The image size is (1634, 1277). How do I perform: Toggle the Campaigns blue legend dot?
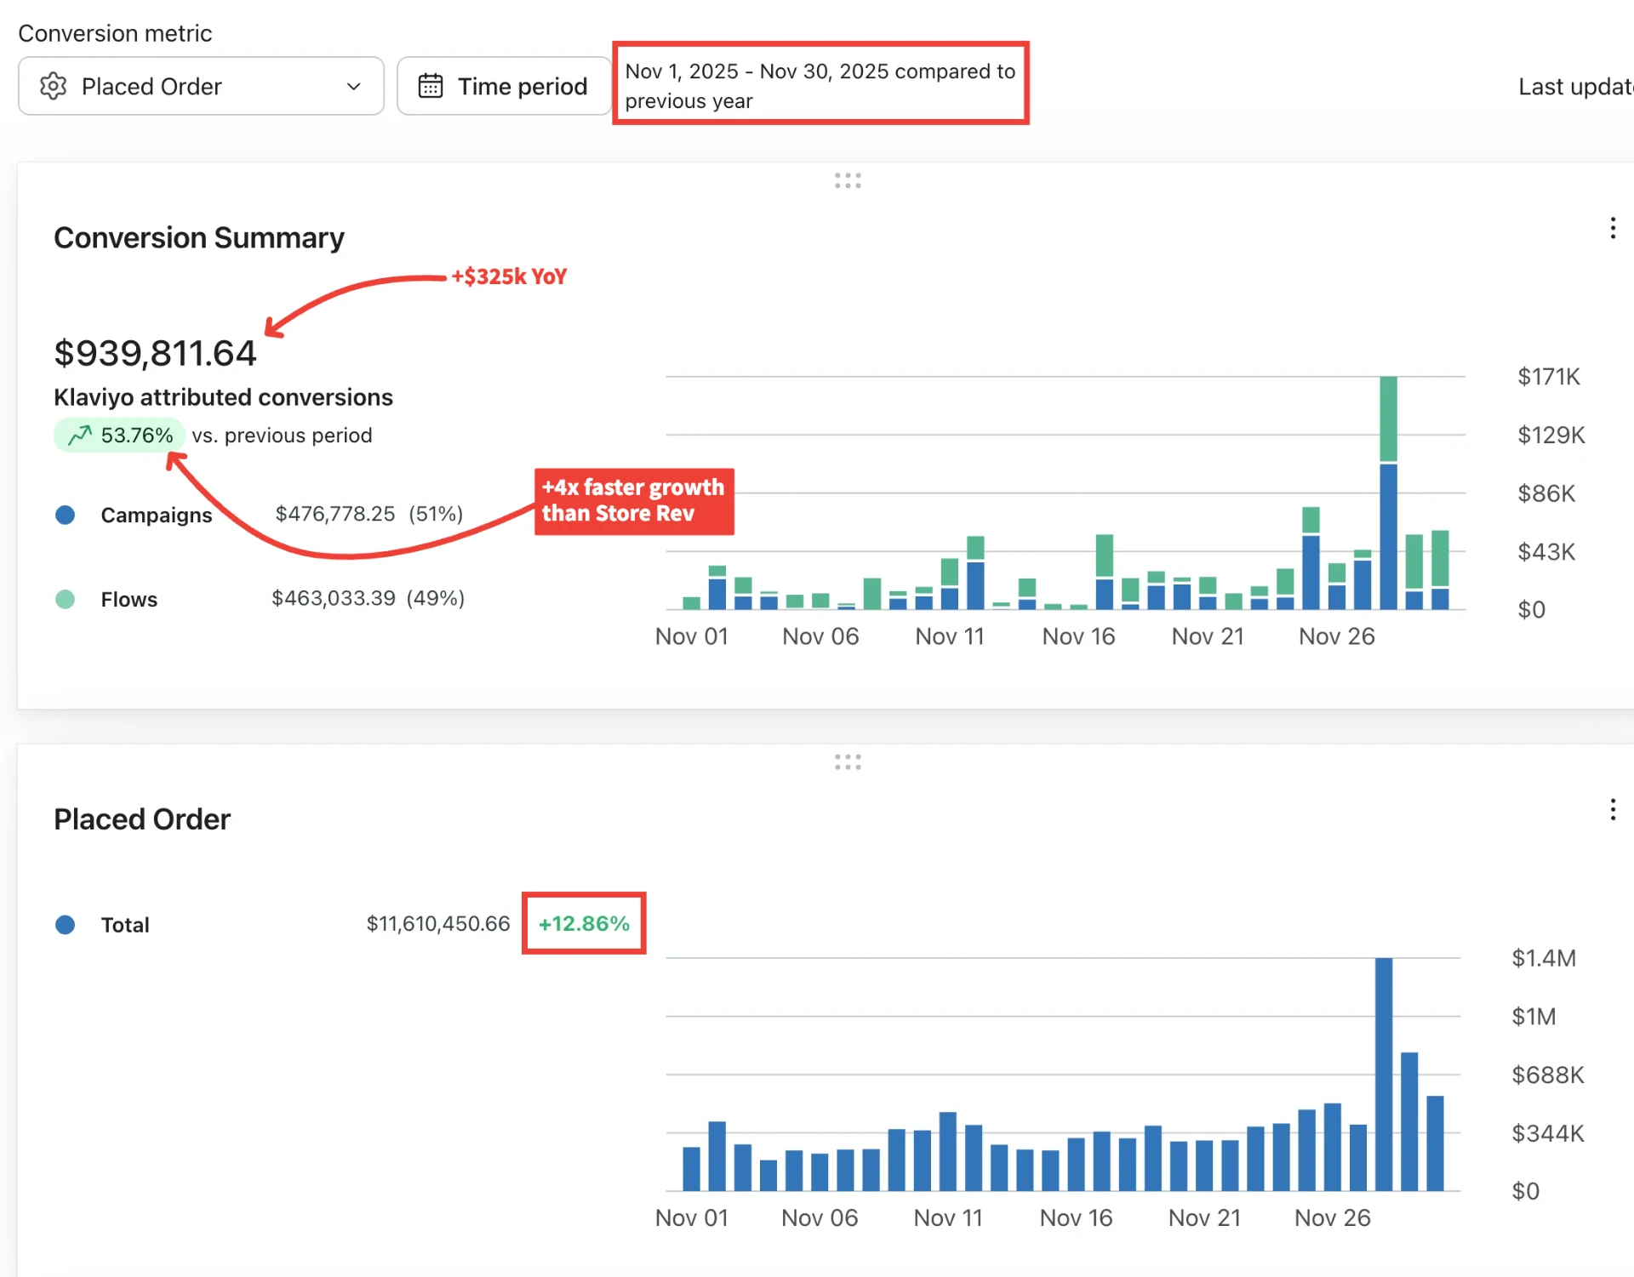[66, 515]
